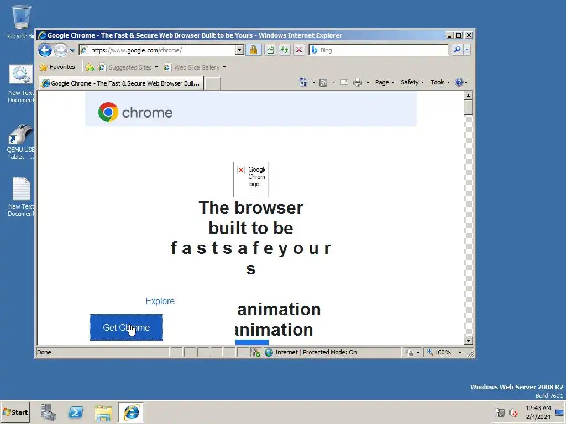The width and height of the screenshot is (566, 424).
Task: Click the address bar URL field
Action: pyautogui.click(x=158, y=50)
